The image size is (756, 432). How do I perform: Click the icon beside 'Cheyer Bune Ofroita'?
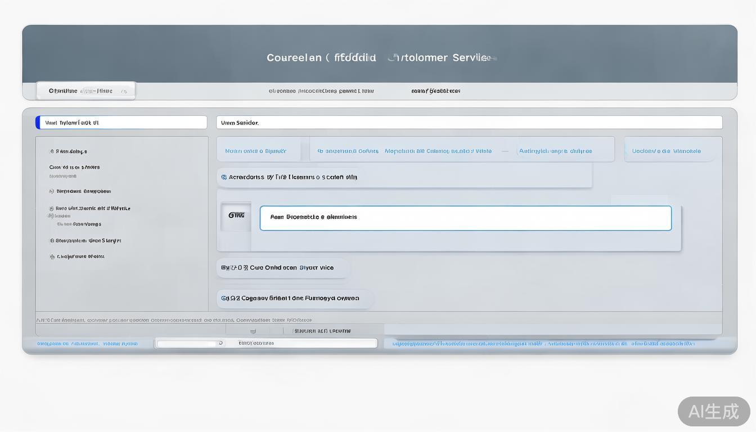click(x=52, y=257)
